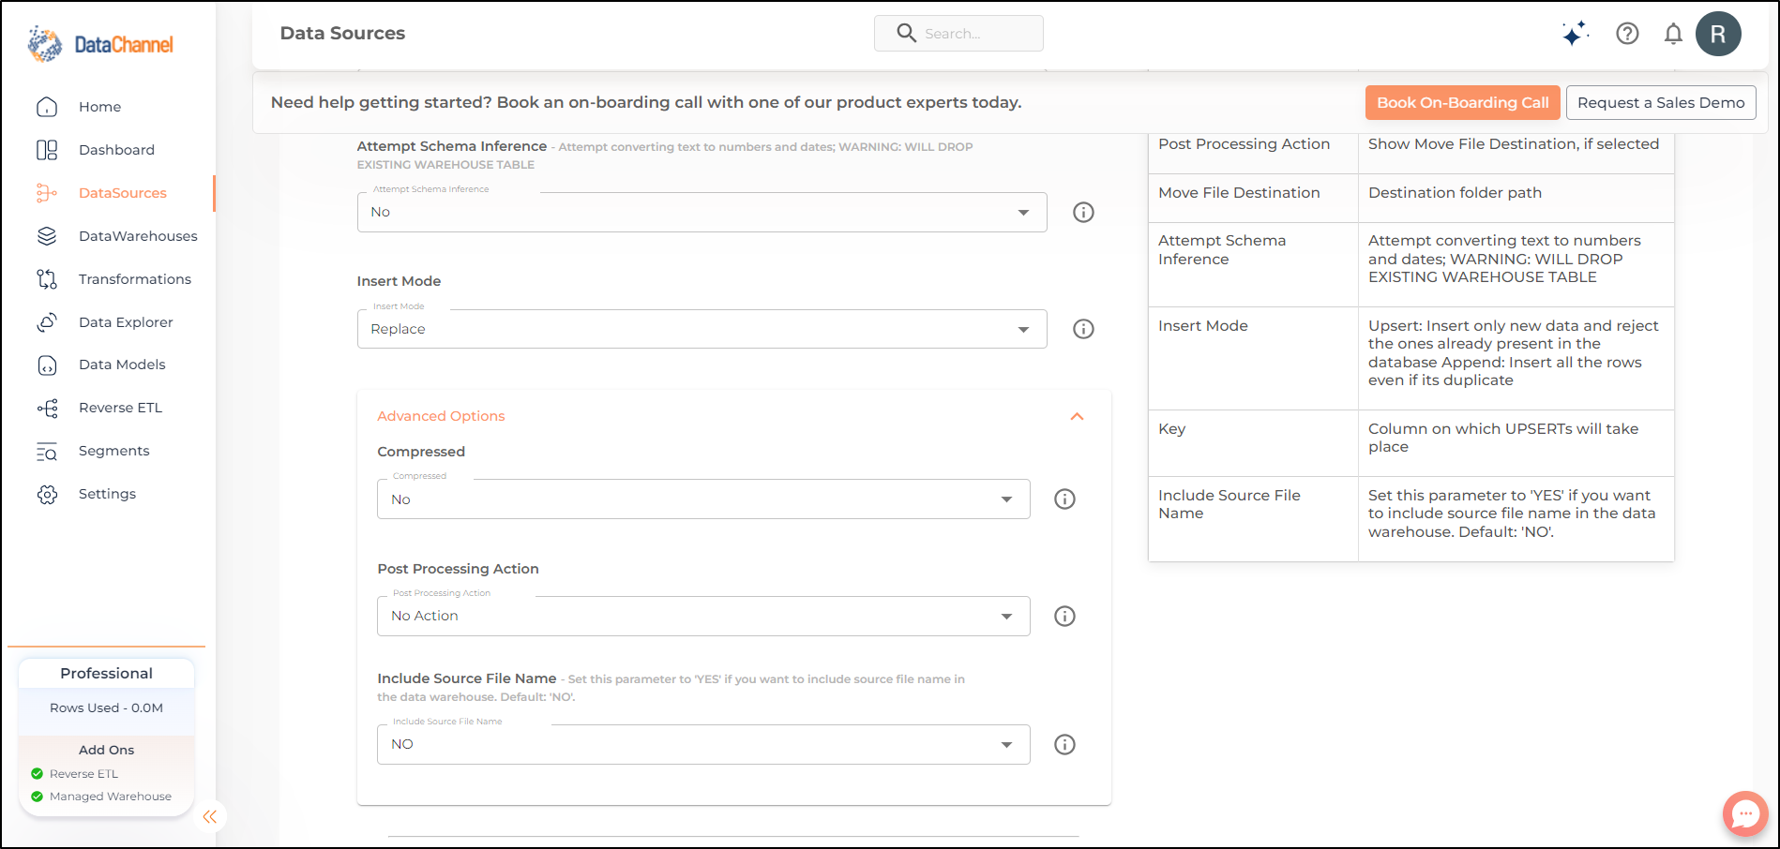Show info for Compressed option

click(x=1064, y=499)
